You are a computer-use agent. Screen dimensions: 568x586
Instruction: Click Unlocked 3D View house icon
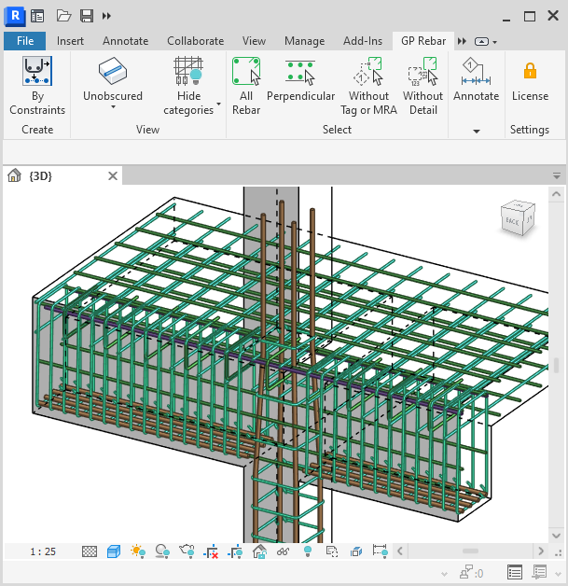259,551
